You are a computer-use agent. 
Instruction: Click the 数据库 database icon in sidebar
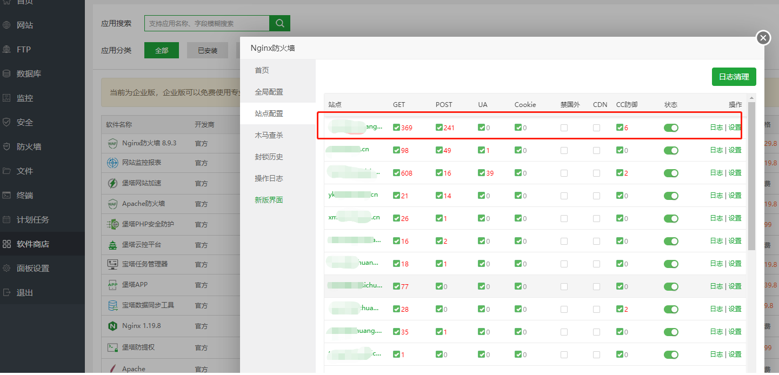click(6, 73)
